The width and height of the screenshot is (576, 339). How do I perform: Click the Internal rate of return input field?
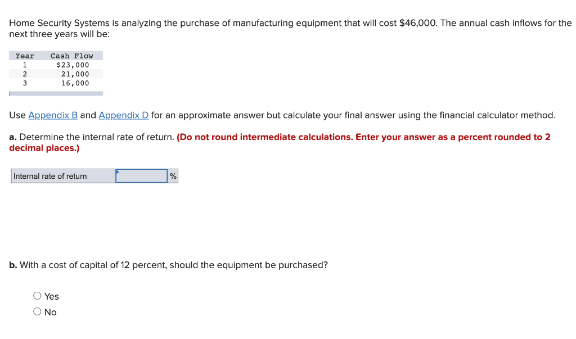click(x=141, y=177)
